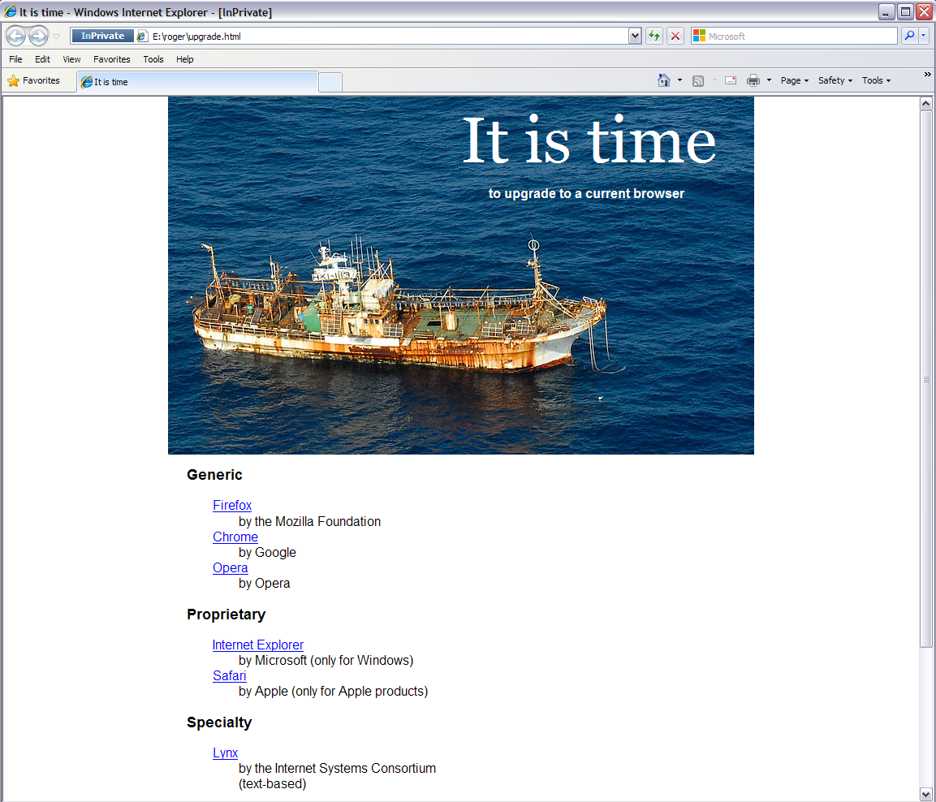Open the Page command bar dropdown
The height and width of the screenshot is (802, 936).
click(x=794, y=80)
